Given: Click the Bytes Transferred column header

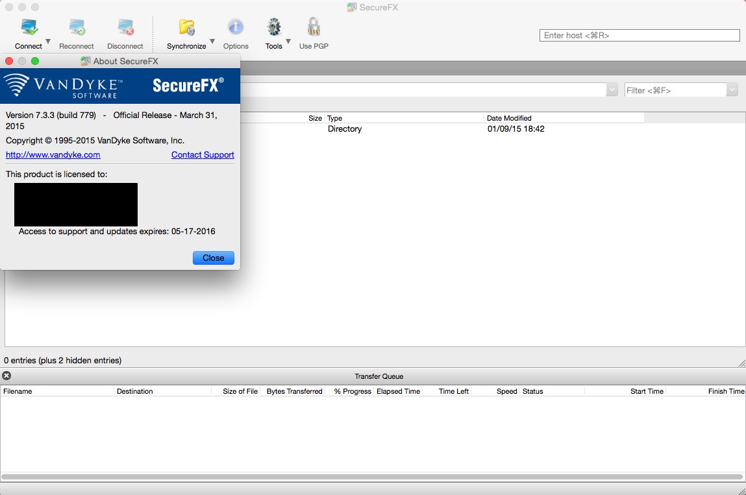Looking at the screenshot, I should point(295,391).
